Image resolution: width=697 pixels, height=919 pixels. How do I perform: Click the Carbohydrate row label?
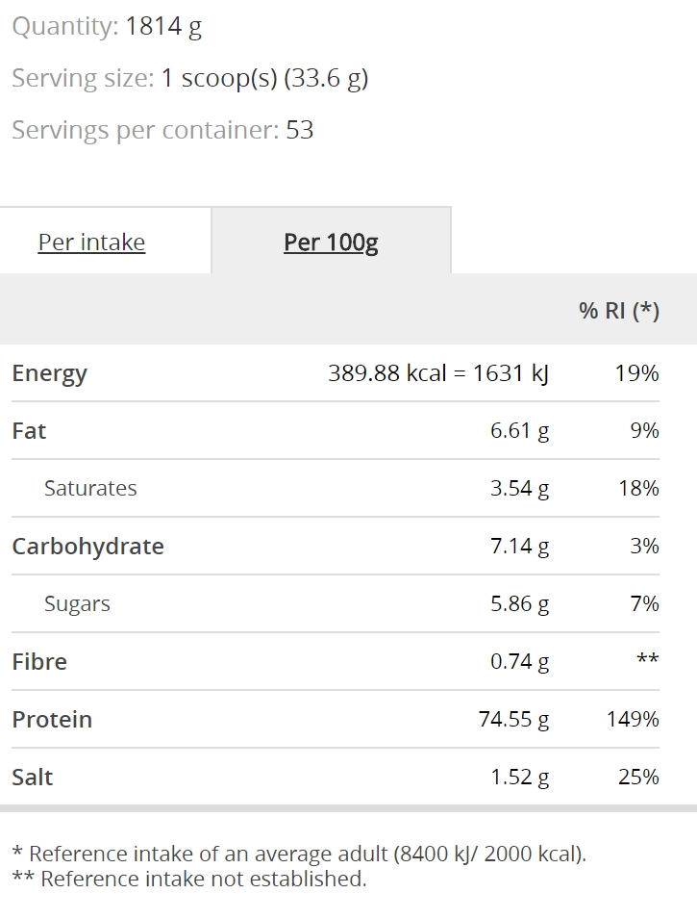[87, 547]
